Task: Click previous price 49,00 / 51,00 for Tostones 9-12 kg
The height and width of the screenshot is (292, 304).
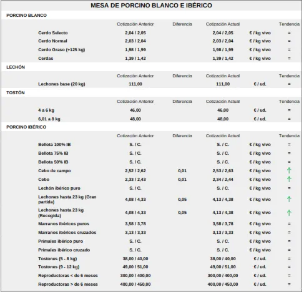Action: click(x=135, y=267)
